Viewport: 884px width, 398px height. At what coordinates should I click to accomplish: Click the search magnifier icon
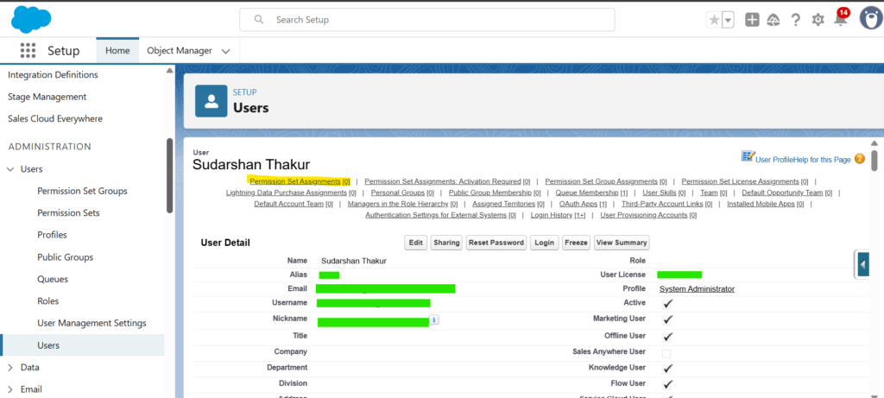tap(259, 20)
